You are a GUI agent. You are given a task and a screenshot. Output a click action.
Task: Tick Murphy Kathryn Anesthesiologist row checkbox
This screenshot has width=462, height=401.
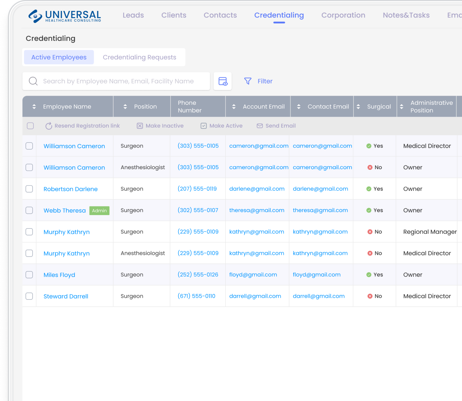click(29, 253)
